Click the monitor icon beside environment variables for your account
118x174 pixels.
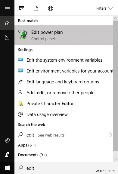click(x=20, y=71)
